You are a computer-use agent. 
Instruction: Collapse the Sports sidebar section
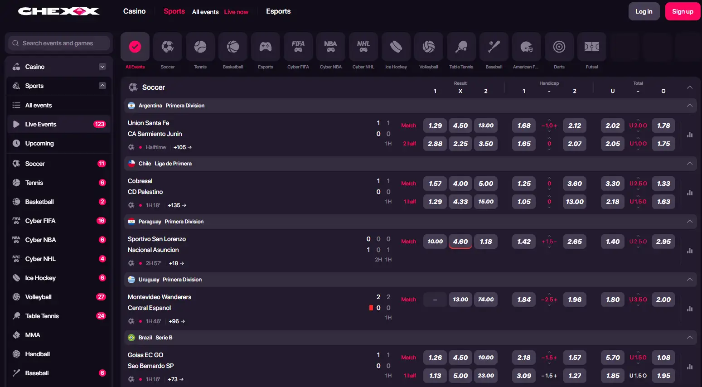tap(102, 86)
